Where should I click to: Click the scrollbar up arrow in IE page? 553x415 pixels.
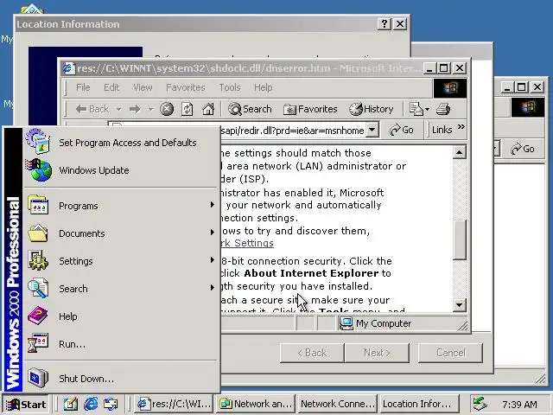tap(459, 152)
